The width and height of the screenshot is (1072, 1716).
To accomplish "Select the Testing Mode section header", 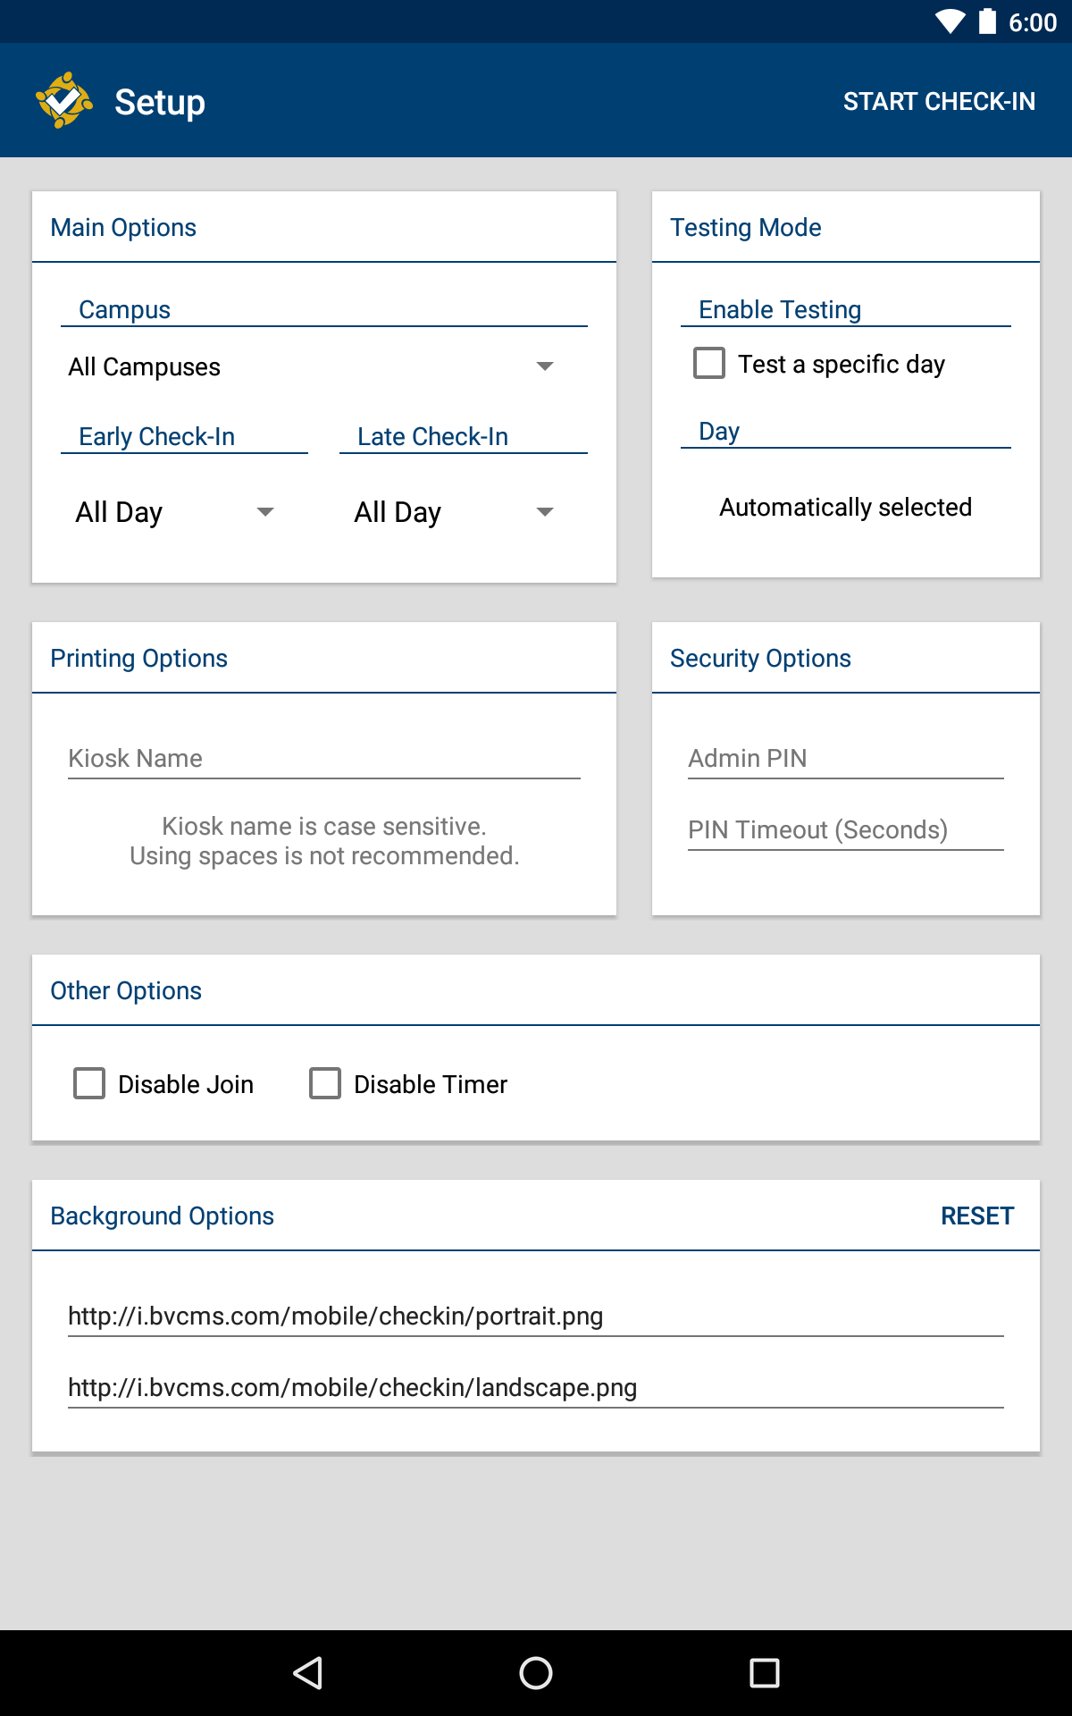I will click(x=746, y=227).
